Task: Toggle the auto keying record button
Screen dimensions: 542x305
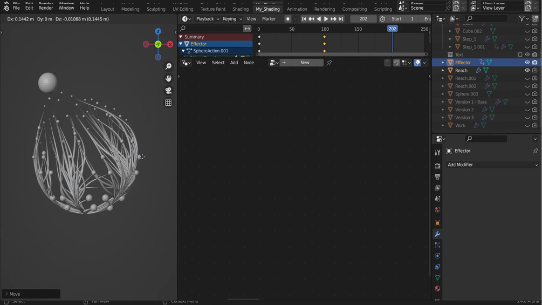Action: click(287, 19)
